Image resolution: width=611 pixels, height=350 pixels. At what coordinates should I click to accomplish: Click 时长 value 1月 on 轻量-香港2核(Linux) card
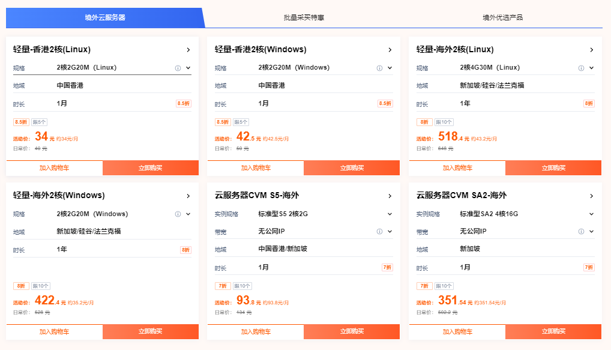[x=62, y=103]
